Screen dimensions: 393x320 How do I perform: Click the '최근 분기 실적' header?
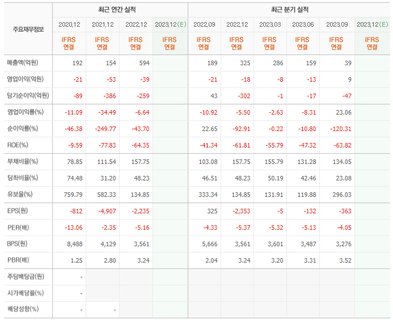[289, 10]
